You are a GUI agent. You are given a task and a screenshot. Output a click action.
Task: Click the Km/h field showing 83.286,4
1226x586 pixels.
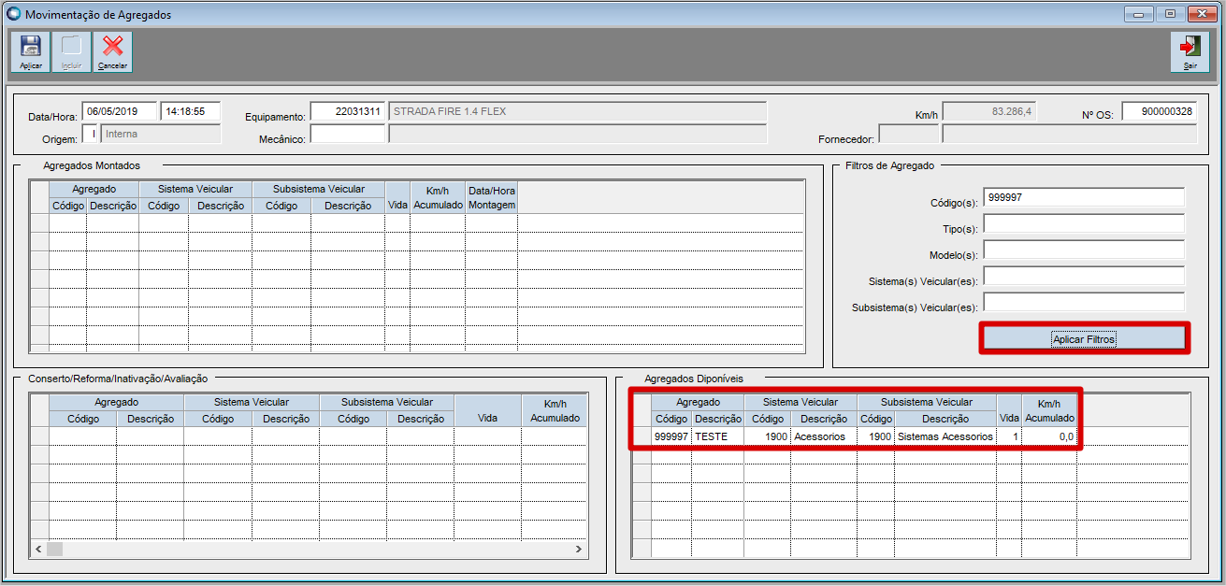[x=988, y=111]
